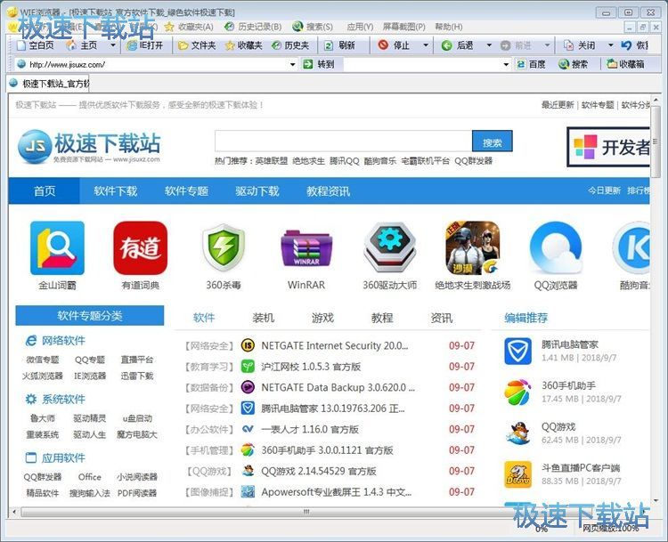Expand the close (关闭) dropdown arrow
The width and height of the screenshot is (668, 542).
pos(610,45)
